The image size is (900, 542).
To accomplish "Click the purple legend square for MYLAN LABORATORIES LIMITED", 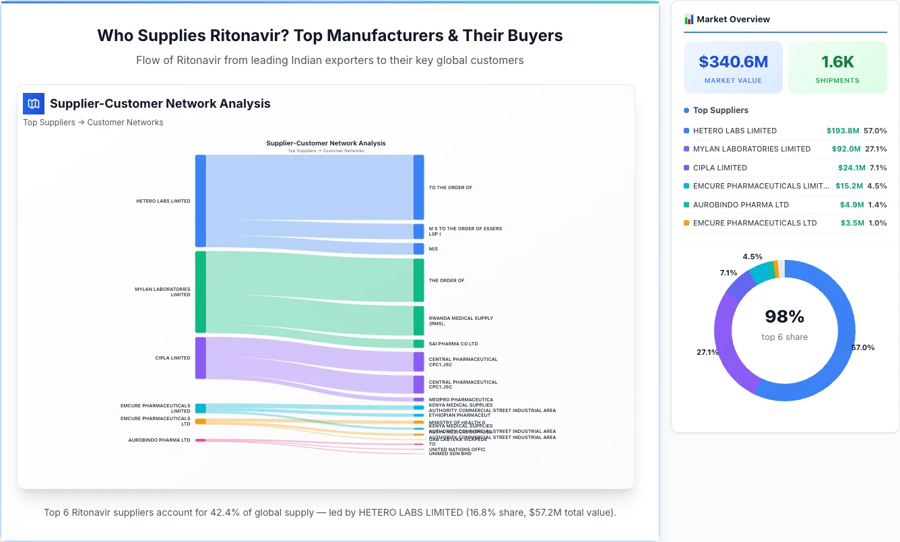I will point(686,149).
